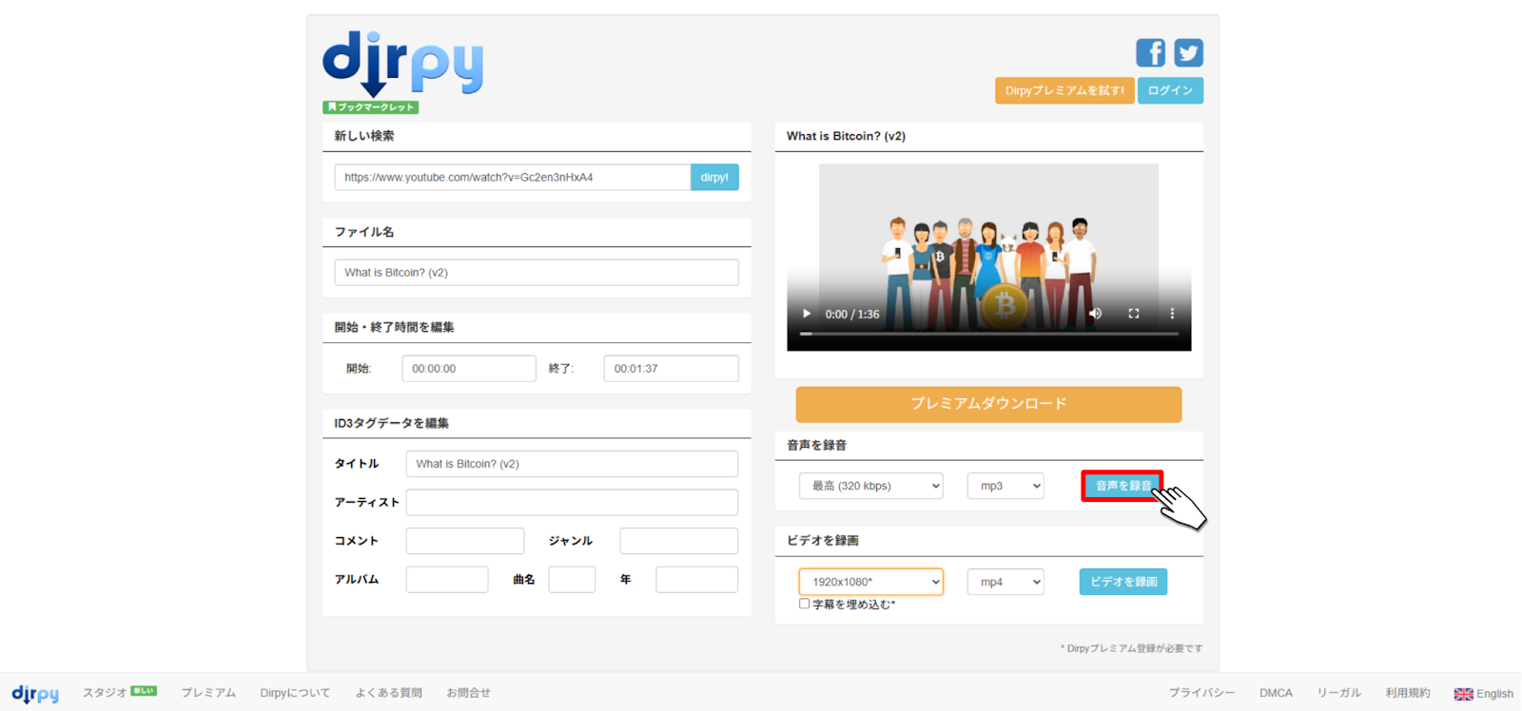
Task: Click the ジャンル input field
Action: coord(679,541)
